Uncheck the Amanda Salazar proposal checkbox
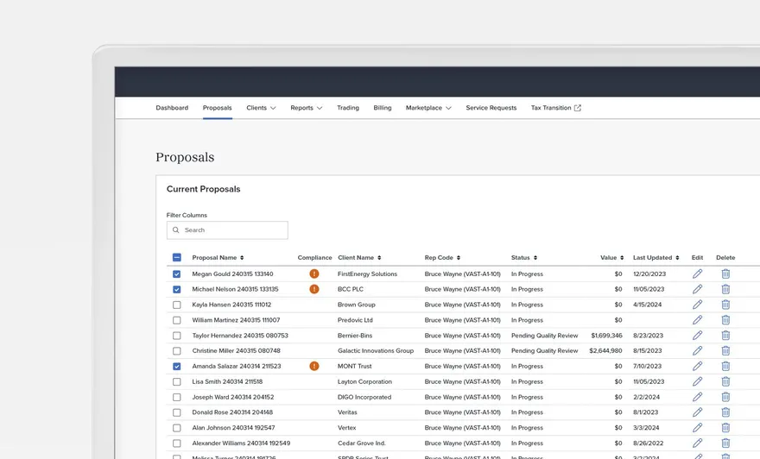 pyautogui.click(x=177, y=367)
